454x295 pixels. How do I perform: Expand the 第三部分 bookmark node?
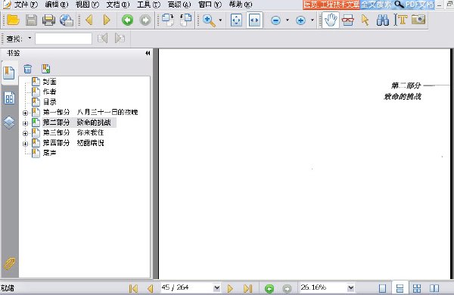(x=25, y=133)
